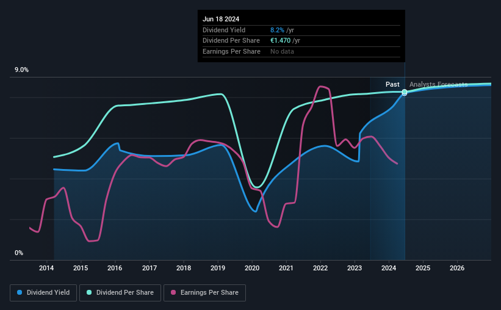Click the 2024 x-axis label
This screenshot has width=501, height=310.
tap(389, 268)
